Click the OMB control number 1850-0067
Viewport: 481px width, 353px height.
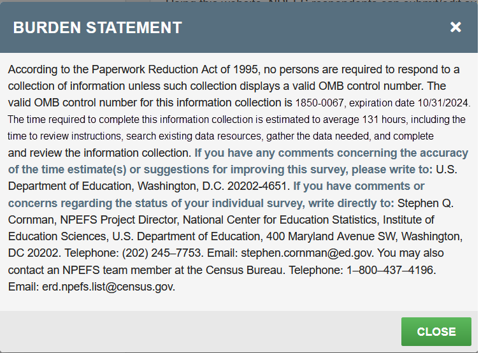[x=321, y=103]
